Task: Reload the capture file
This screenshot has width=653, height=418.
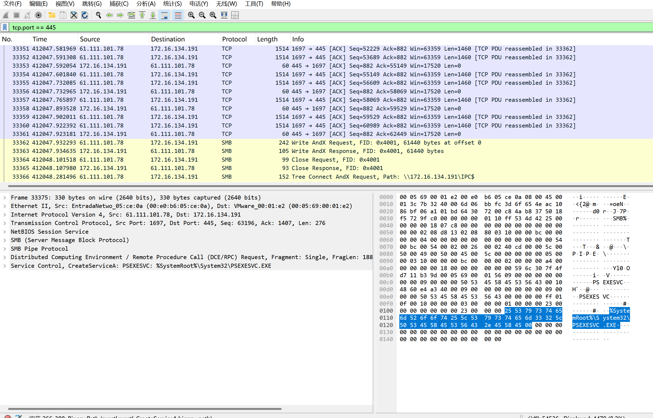Action: [85, 15]
